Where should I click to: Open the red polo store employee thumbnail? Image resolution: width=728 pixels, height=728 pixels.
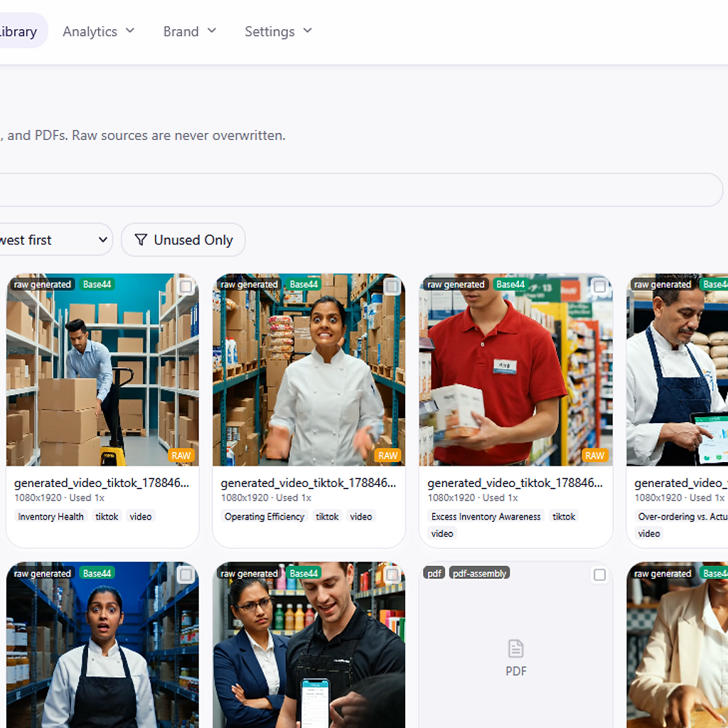click(x=516, y=370)
